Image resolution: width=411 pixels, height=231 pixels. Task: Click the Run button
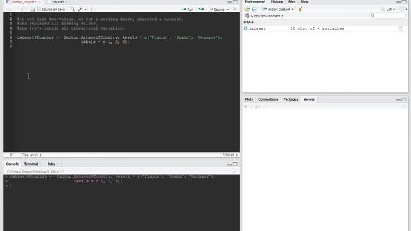[188, 10]
